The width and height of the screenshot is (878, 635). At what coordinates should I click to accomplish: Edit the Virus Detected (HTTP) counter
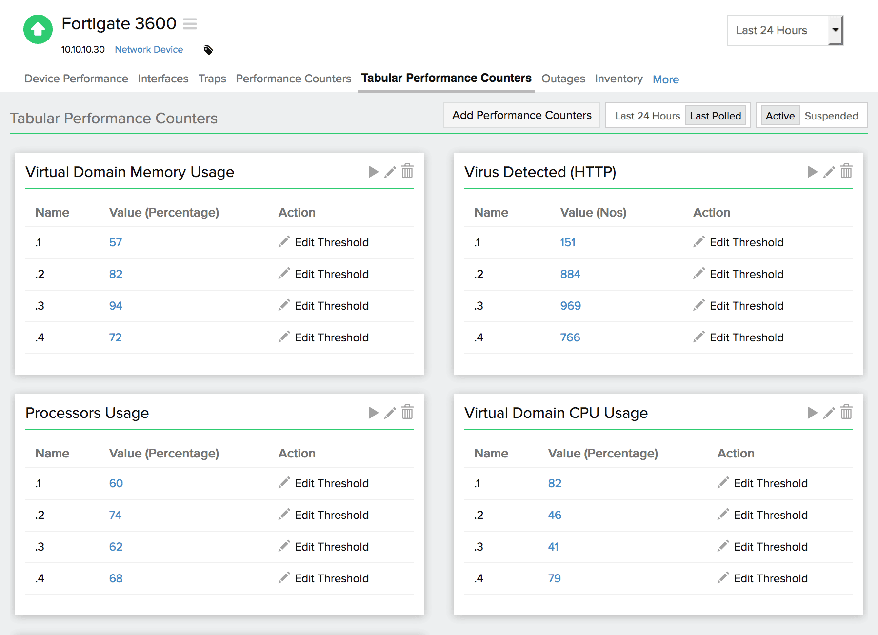coord(829,172)
